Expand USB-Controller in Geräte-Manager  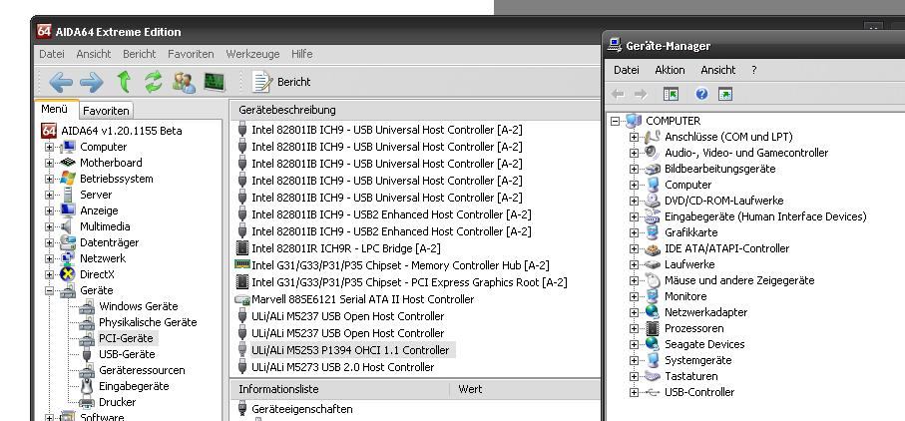tap(634, 392)
